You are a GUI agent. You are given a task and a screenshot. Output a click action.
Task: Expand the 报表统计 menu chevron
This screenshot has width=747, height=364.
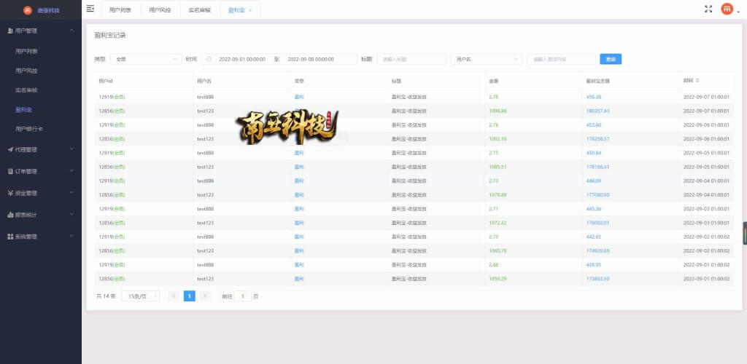pos(71,215)
